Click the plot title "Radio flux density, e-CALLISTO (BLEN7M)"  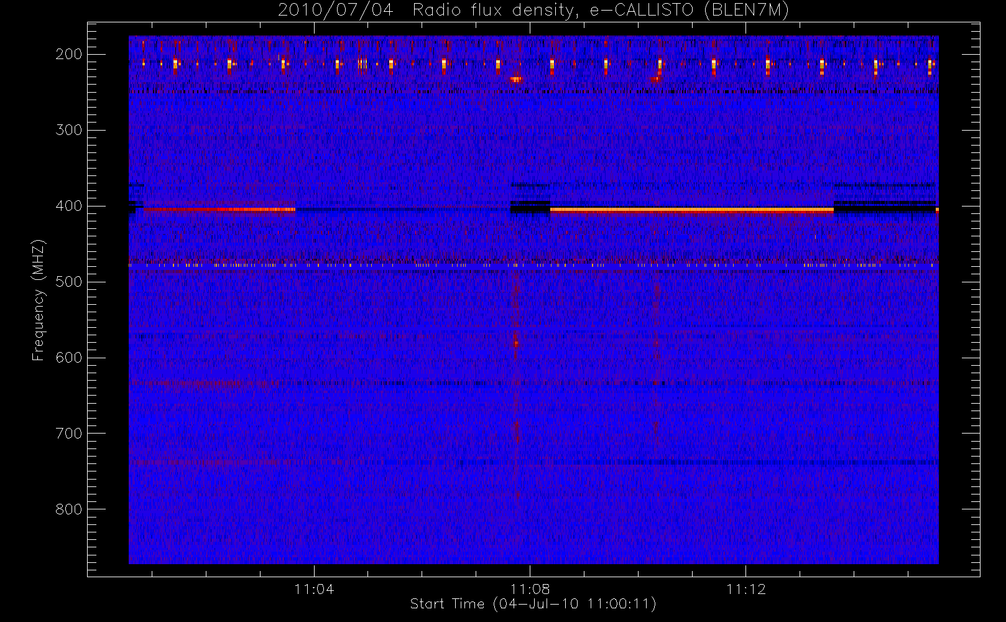[601, 11]
